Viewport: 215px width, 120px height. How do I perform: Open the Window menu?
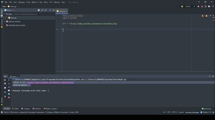[x=57, y=2]
